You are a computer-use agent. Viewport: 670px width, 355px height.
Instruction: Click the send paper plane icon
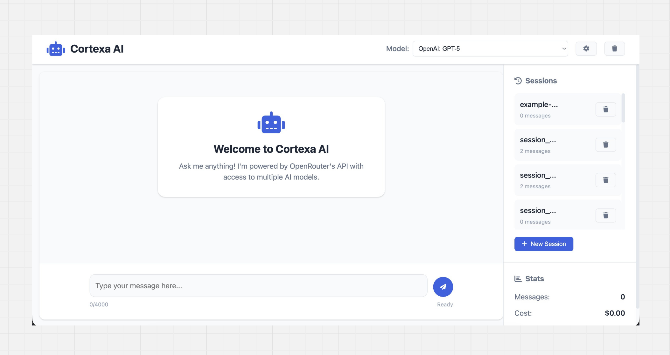click(443, 286)
